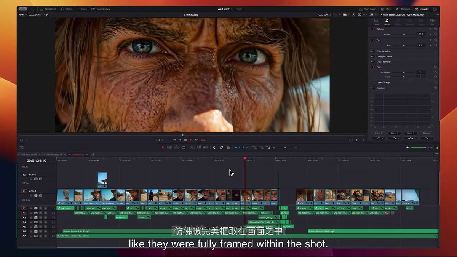Disable the Volume toggle in Inspector
457x257 pixels.
click(373, 29)
